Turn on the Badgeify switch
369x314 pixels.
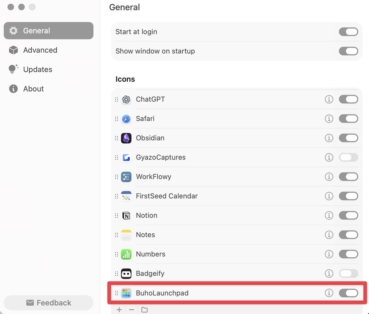pyautogui.click(x=348, y=273)
